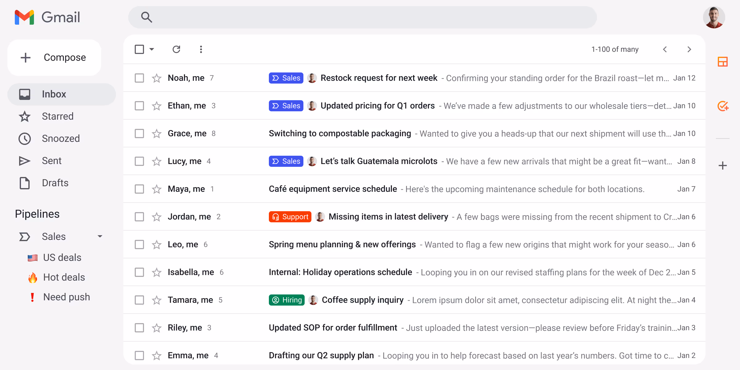The image size is (740, 370).
Task: Click the Compose button
Action: tap(54, 57)
